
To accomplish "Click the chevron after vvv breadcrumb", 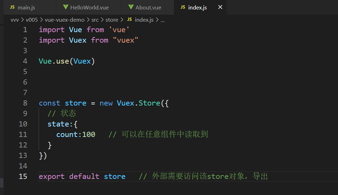I will pyautogui.click(x=22, y=20).
